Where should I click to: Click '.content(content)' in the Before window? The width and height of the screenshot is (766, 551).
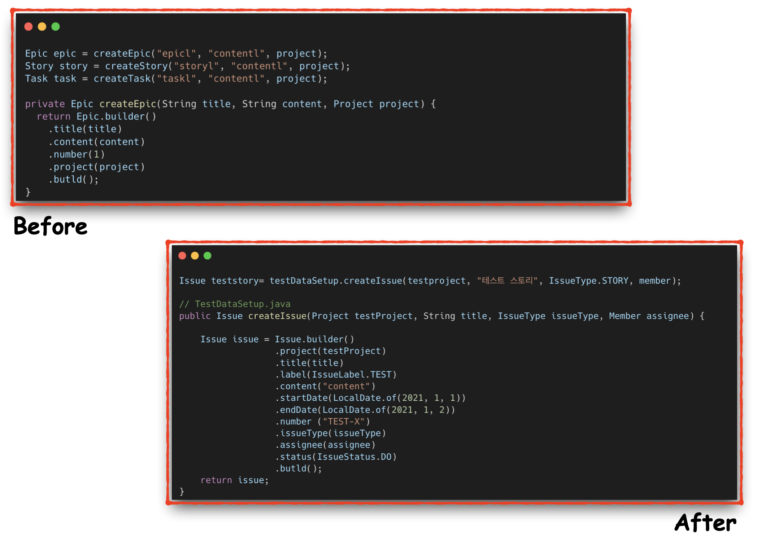pyautogui.click(x=97, y=142)
